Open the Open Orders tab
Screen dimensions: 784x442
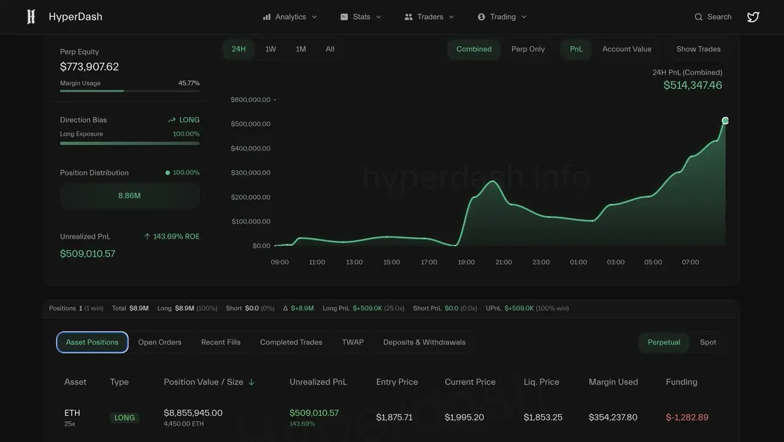click(x=159, y=342)
